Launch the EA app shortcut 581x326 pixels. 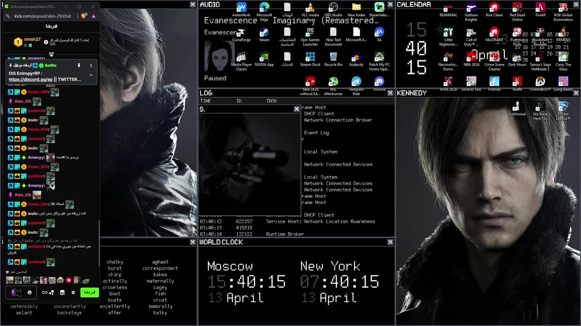coord(379,35)
